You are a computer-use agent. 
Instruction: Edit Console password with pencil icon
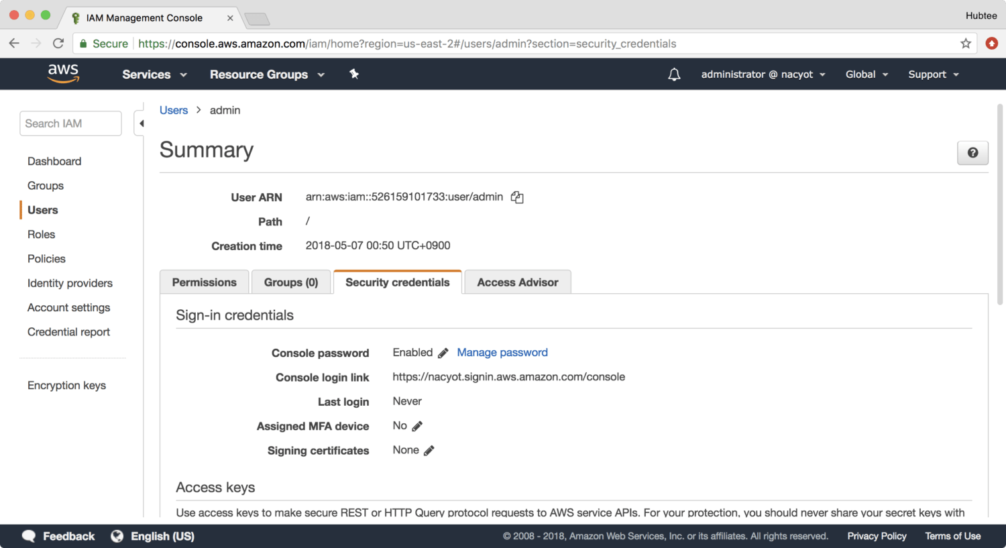443,353
